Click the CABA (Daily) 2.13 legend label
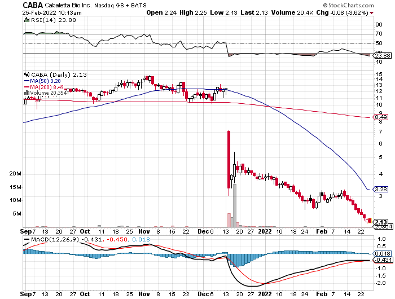 point(59,75)
